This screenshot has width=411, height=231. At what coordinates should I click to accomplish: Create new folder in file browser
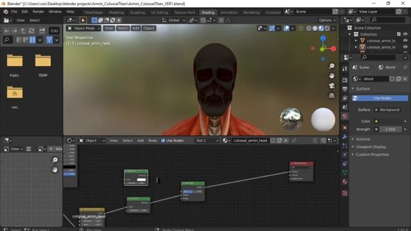pyautogui.click(x=42, y=31)
